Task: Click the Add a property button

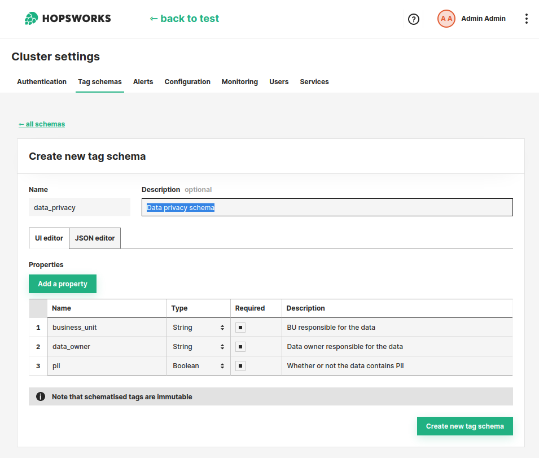Action: (x=62, y=283)
